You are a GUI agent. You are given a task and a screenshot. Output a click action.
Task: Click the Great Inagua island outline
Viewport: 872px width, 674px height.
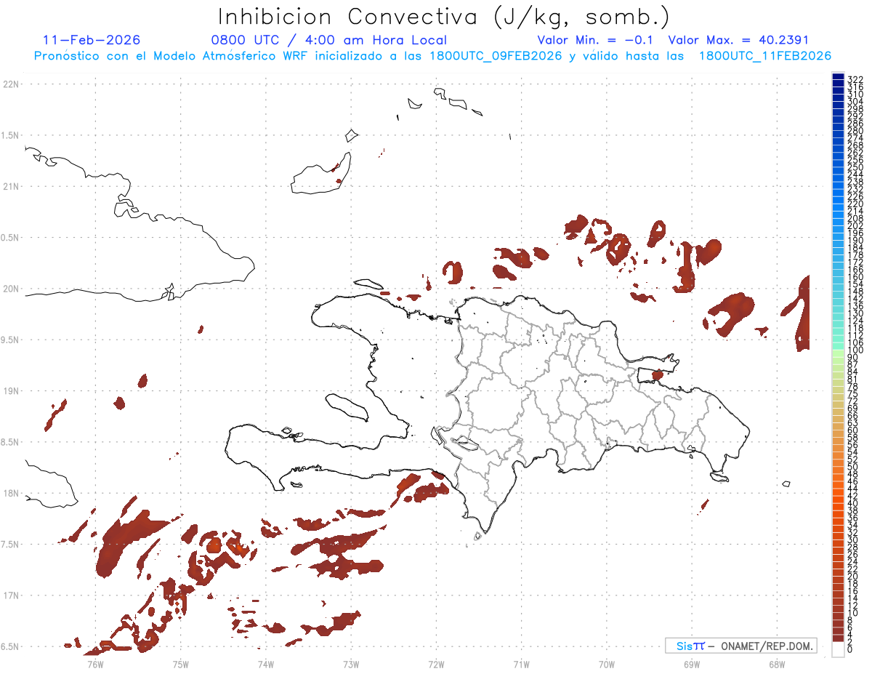(320, 174)
